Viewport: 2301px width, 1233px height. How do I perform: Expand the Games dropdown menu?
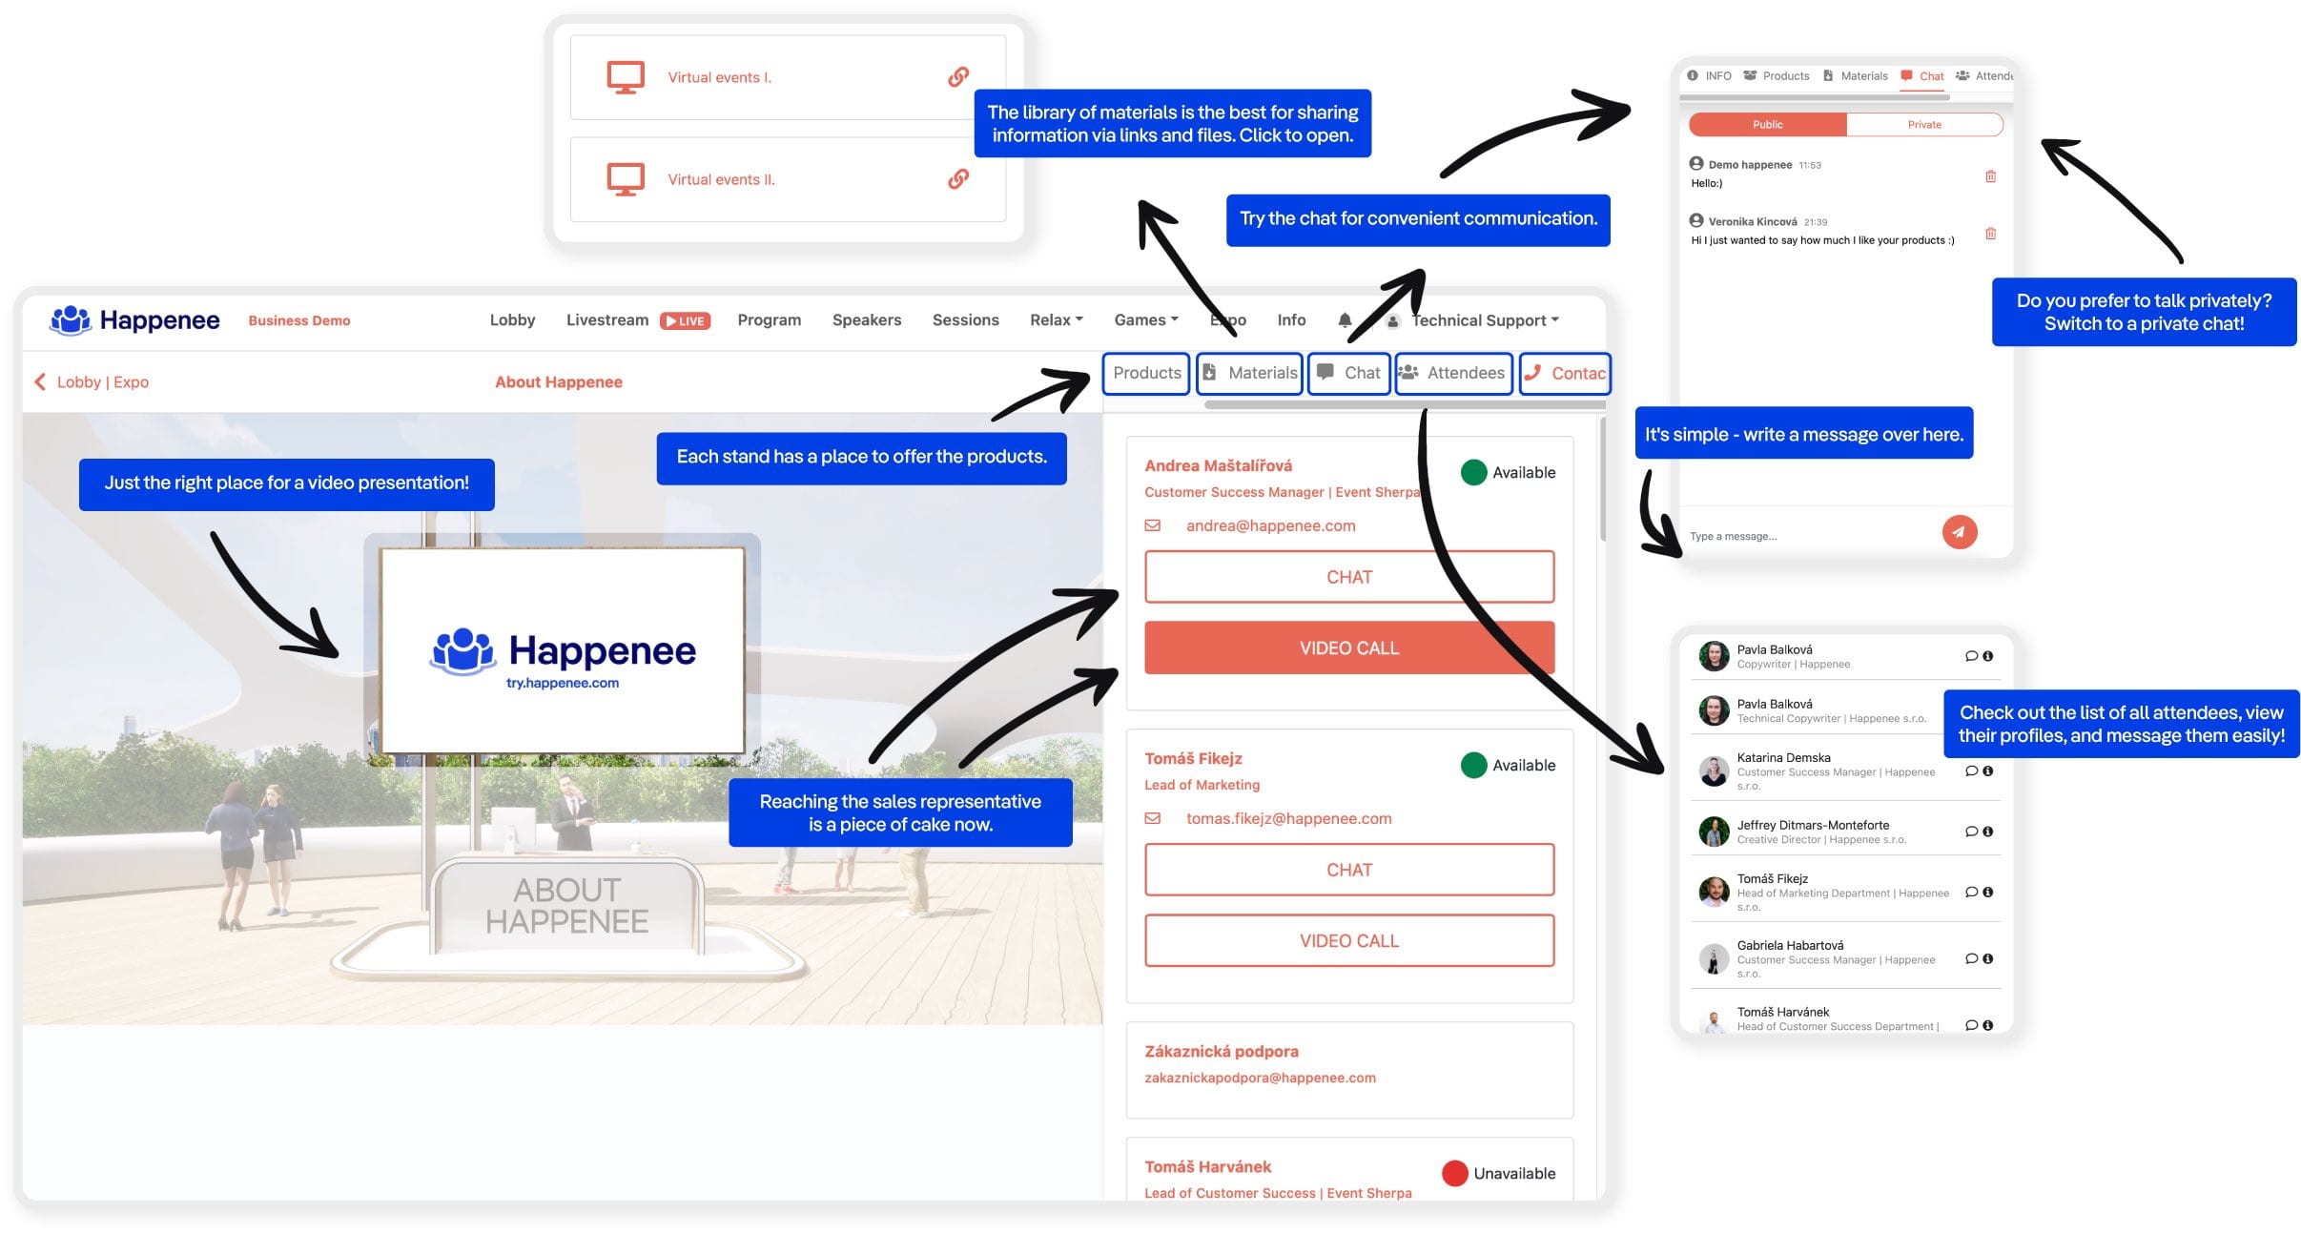coord(1146,320)
